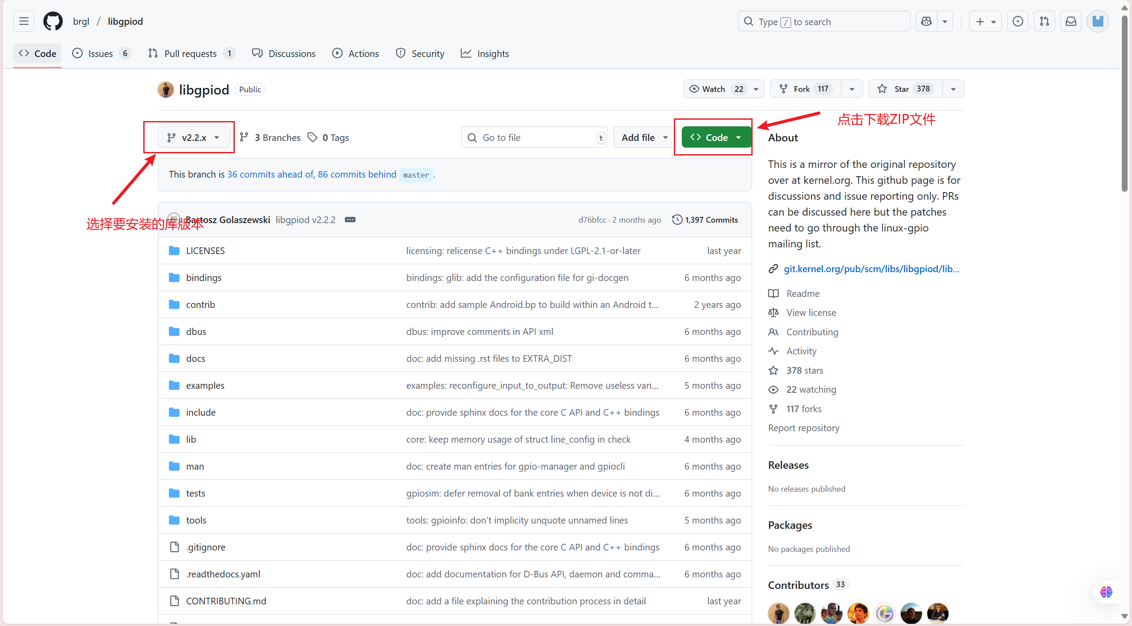Viewport: 1132px width, 626px height.
Task: Open 36 commits ahead of link
Action: [x=270, y=175]
